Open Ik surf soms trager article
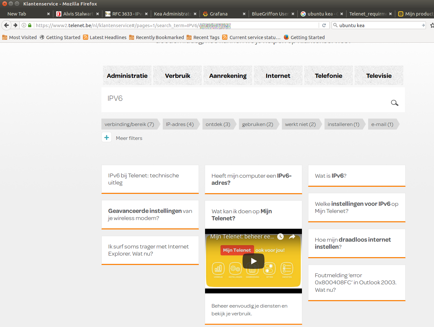Image resolution: width=434 pixels, height=327 pixels. pos(150,250)
